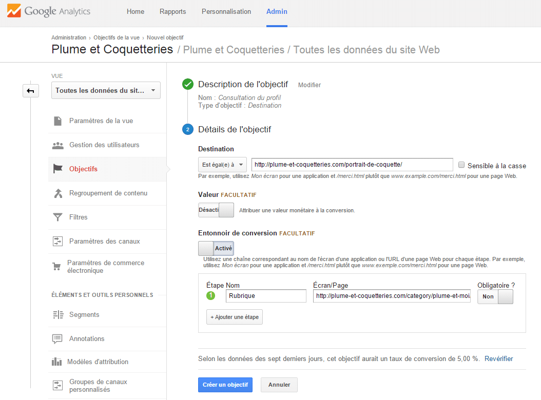Viewport: 541px width, 400px height.
Task: Open Modèles d'attribution in the sidebar
Action: [107, 362]
